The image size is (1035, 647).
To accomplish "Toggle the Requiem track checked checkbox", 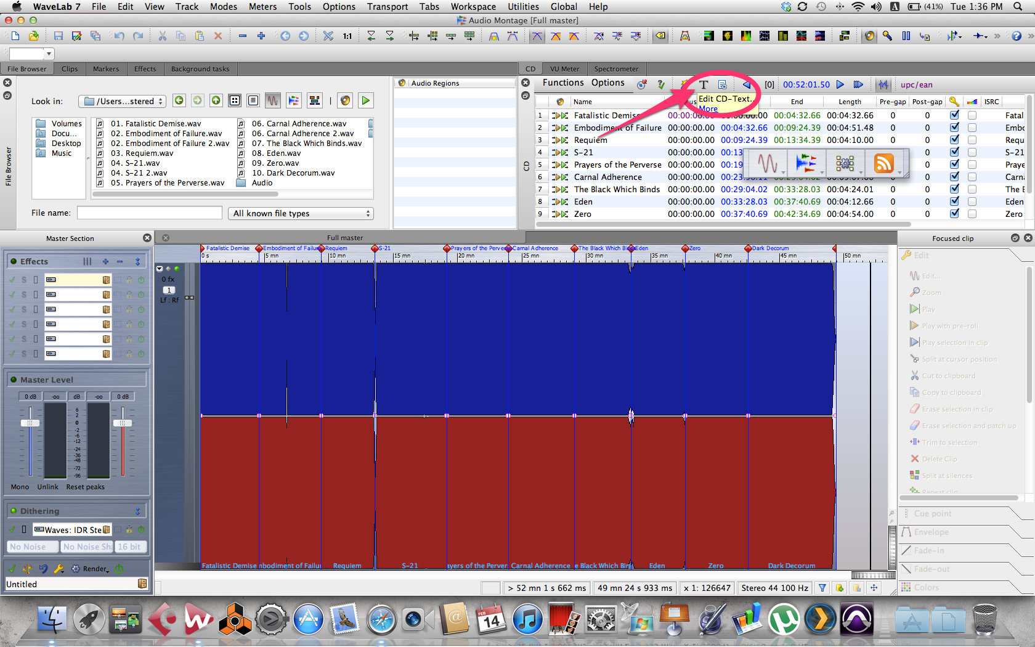I will [954, 140].
